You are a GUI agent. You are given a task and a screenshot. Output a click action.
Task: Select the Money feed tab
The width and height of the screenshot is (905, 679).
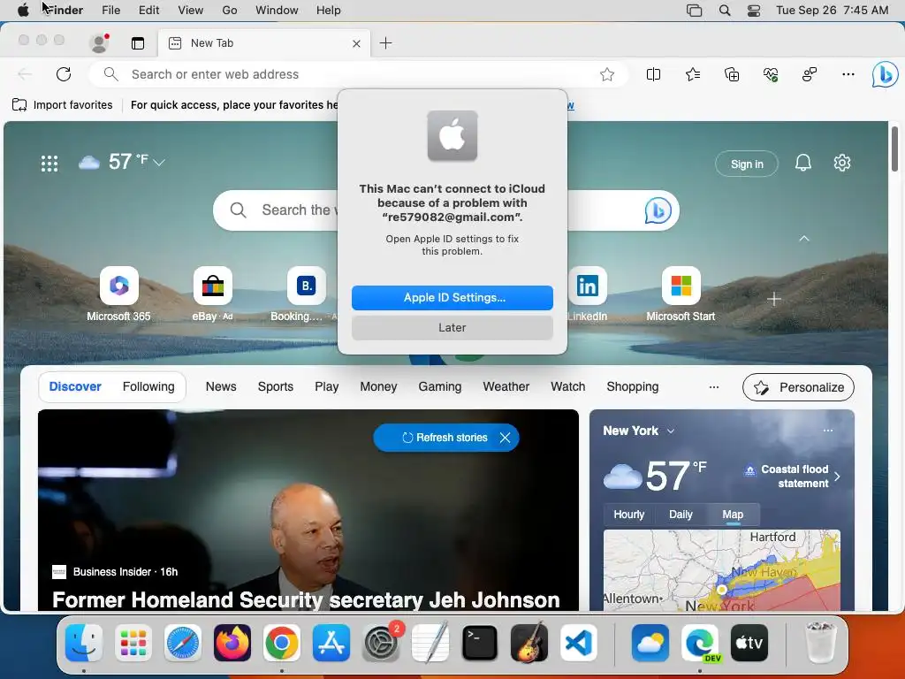pos(378,387)
